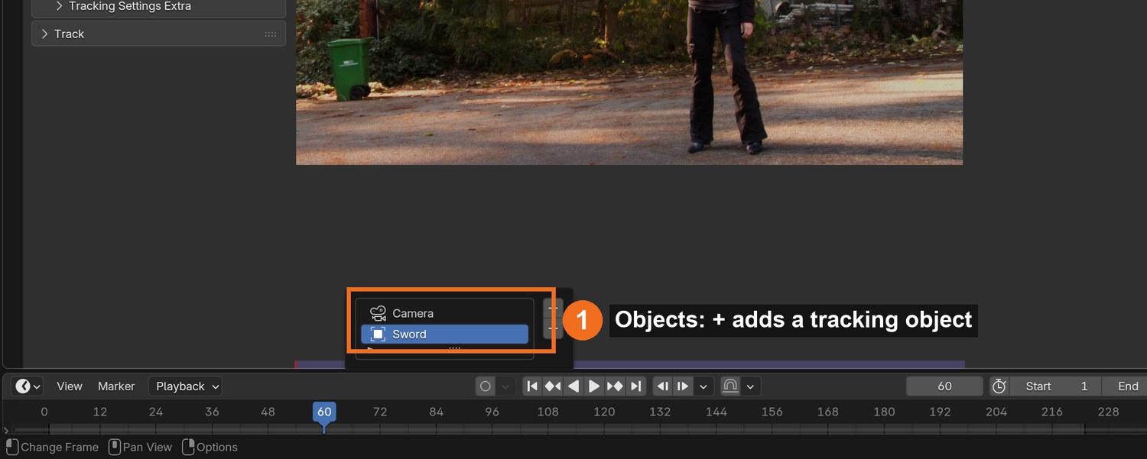
Task: Jump to the first frame of playback
Action: coord(532,386)
